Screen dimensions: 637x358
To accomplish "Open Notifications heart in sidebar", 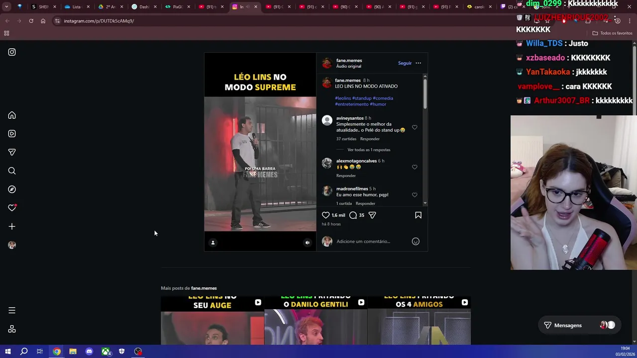I will [12, 208].
